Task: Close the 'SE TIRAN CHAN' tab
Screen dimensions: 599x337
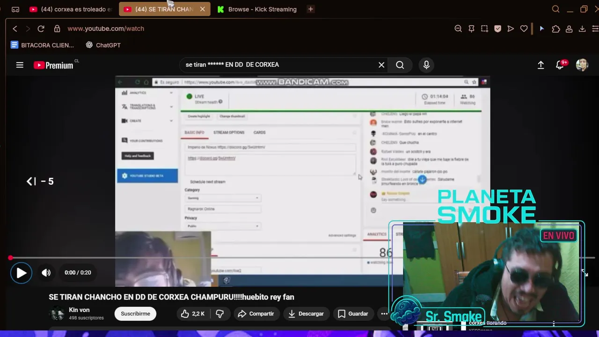Action: coord(202,9)
